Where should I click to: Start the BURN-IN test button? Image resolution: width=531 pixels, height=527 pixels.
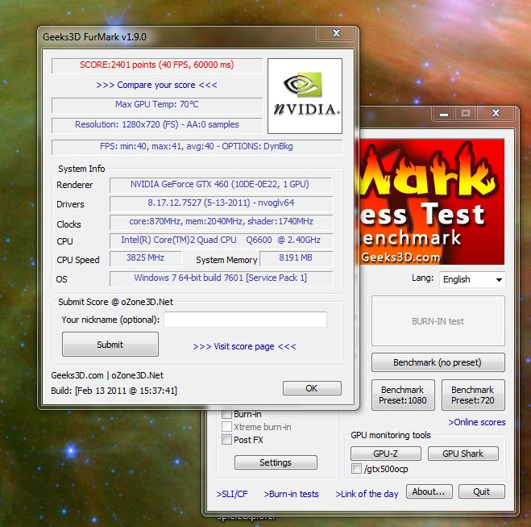click(x=438, y=321)
